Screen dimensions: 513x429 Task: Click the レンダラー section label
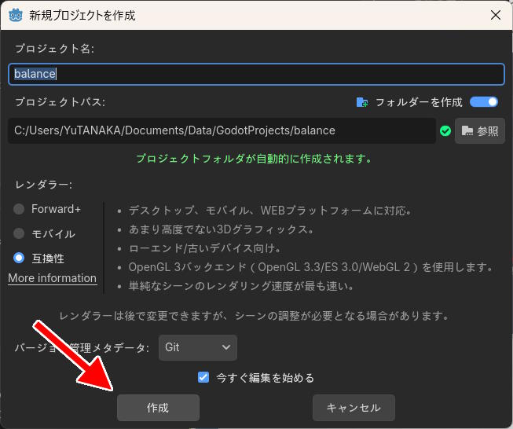(x=44, y=185)
